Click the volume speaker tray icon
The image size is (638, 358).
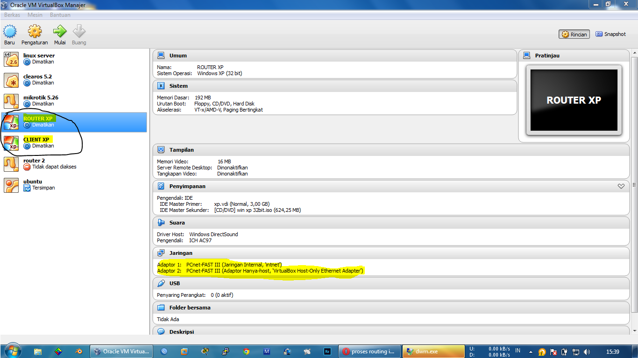coord(586,352)
